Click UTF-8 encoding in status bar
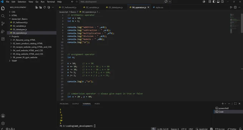Screen dimensions: 243x130 click(184, 129)
